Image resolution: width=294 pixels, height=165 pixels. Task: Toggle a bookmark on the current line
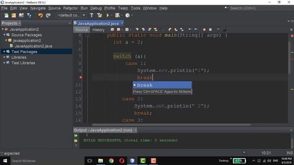(182, 29)
